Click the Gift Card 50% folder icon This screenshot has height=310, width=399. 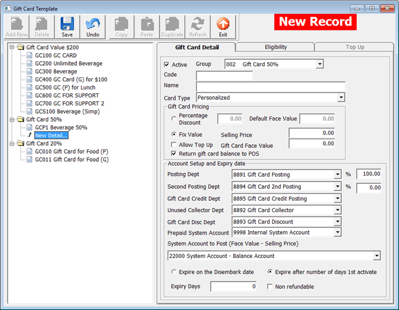20,119
